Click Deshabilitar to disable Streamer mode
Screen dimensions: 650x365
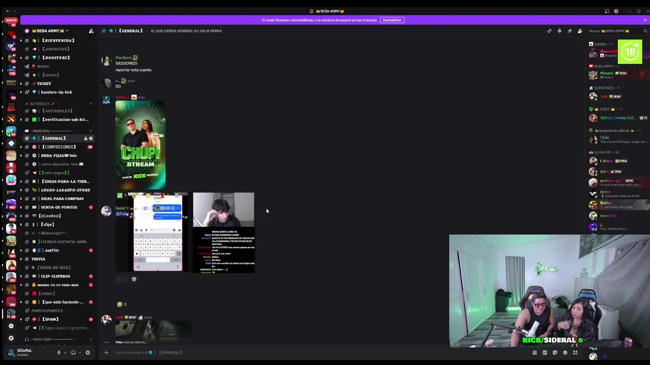click(392, 20)
